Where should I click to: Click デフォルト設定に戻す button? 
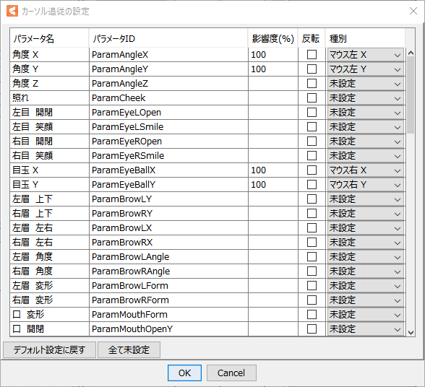coord(49,350)
